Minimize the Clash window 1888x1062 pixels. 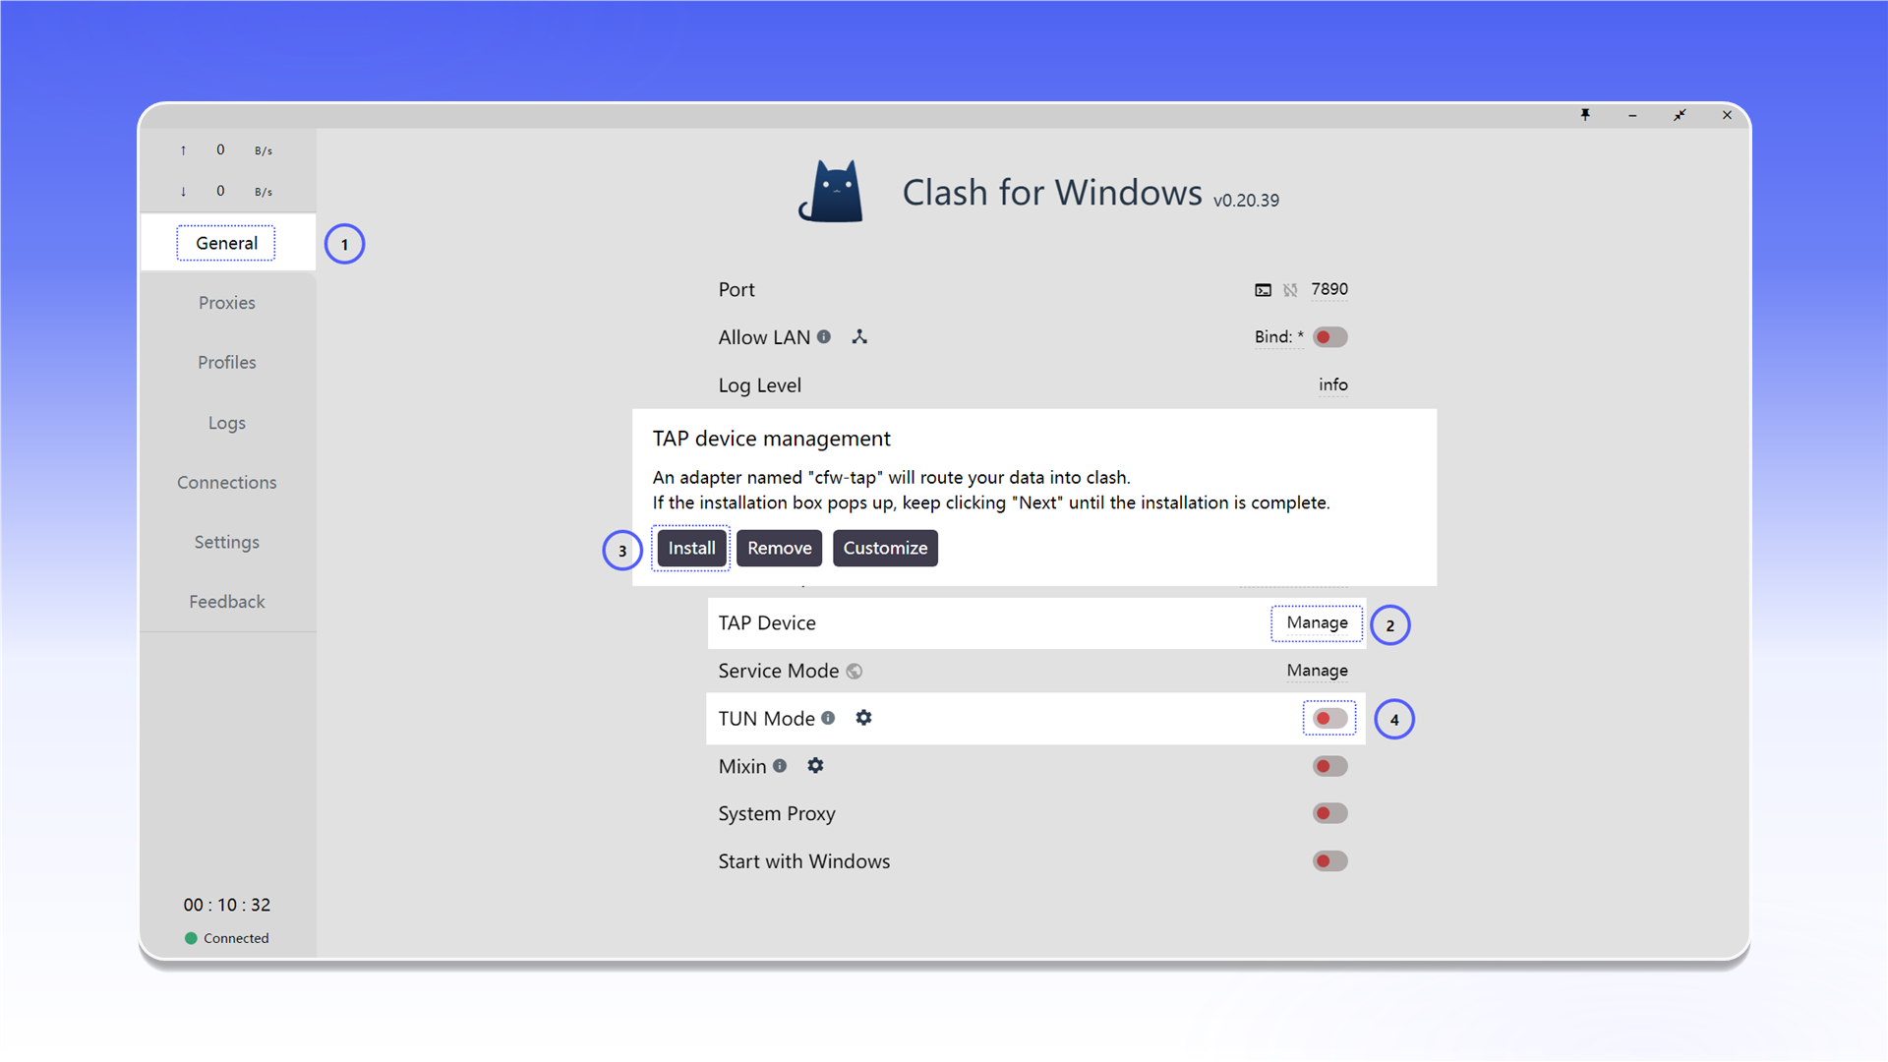(1632, 115)
